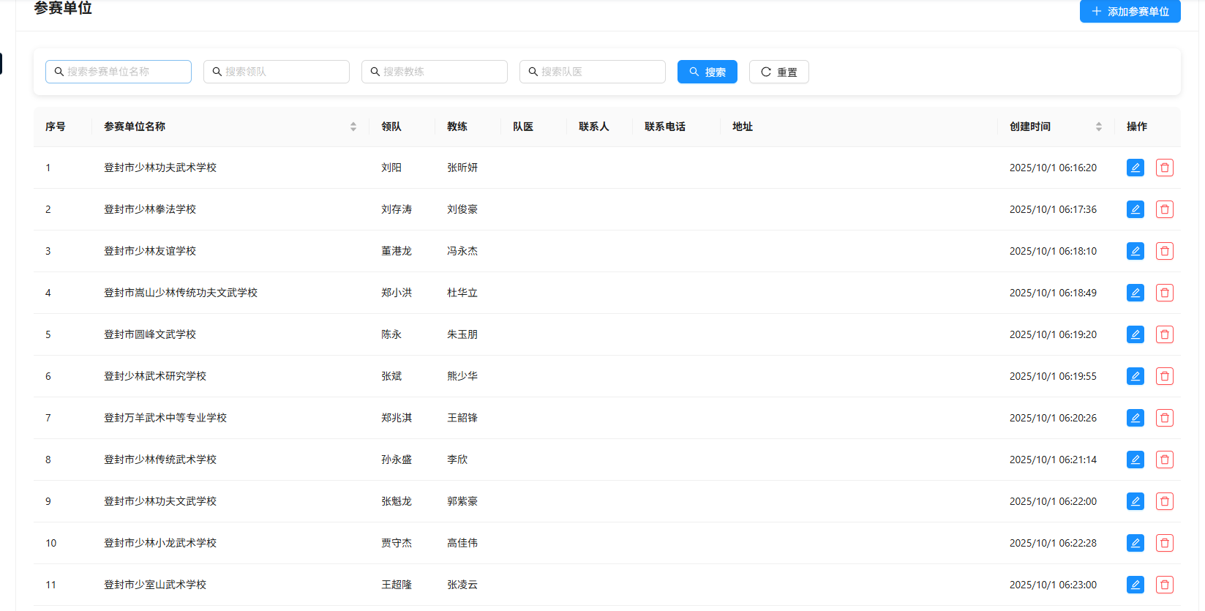Click the blue 搜索 button

tap(707, 72)
